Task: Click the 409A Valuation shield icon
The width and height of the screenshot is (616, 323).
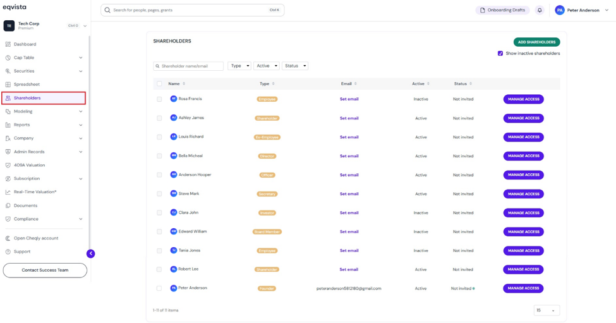Action: 8,166
